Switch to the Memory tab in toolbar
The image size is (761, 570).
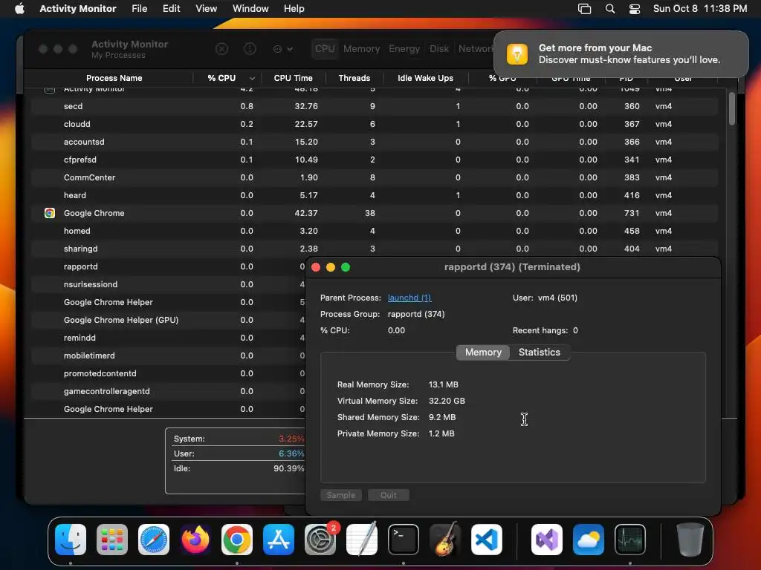[x=362, y=49]
